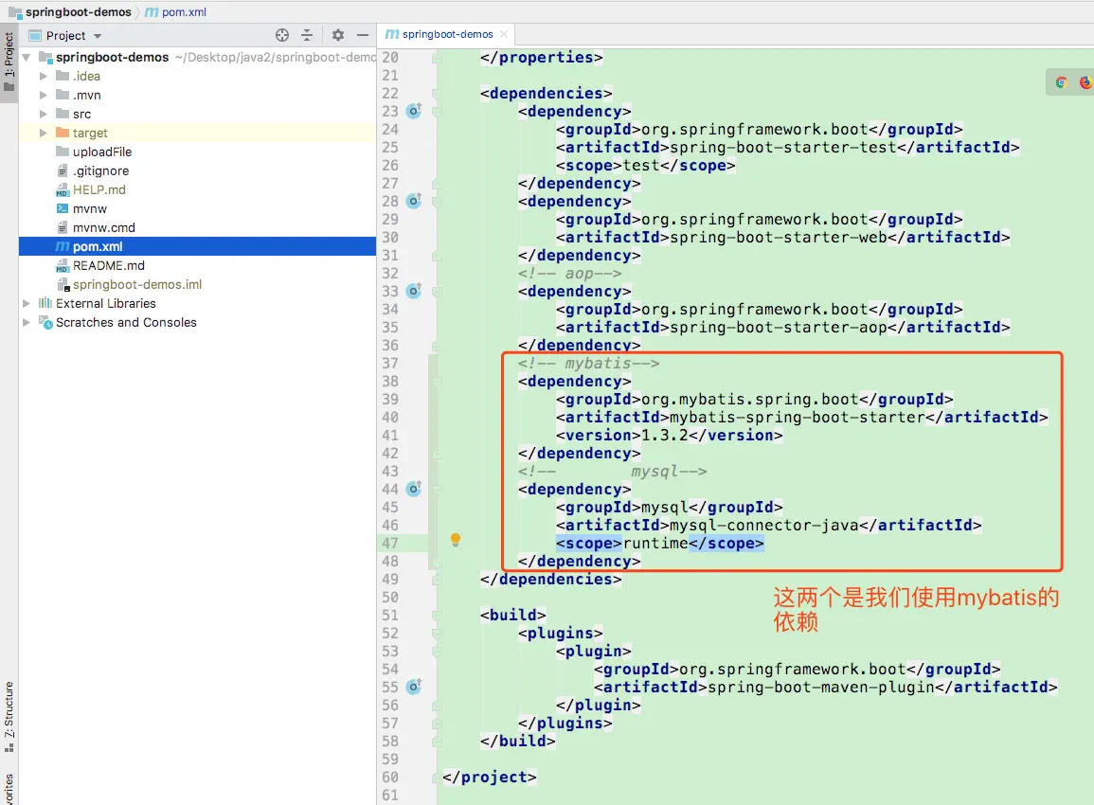Click the gutter bean icon on line 33
Screen dimensions: 1094x805
pos(415,291)
